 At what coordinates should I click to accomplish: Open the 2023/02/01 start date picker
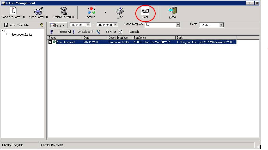pyautogui.click(x=88, y=25)
